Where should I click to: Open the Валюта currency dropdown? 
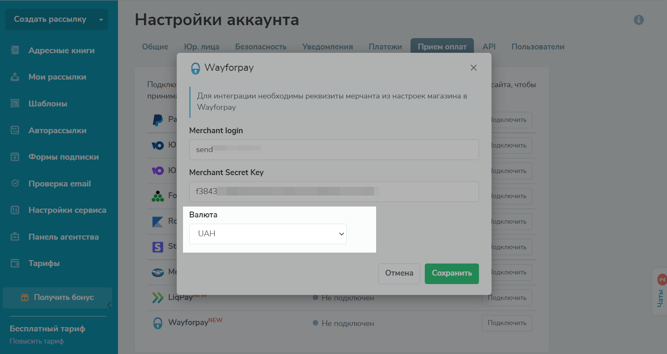(268, 234)
